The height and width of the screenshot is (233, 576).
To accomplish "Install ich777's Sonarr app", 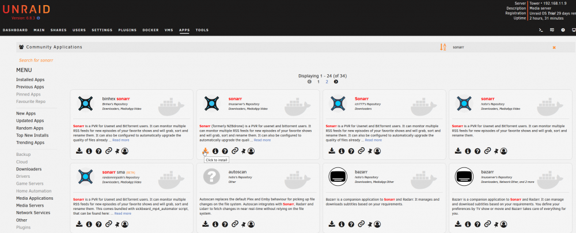I will click(332, 151).
